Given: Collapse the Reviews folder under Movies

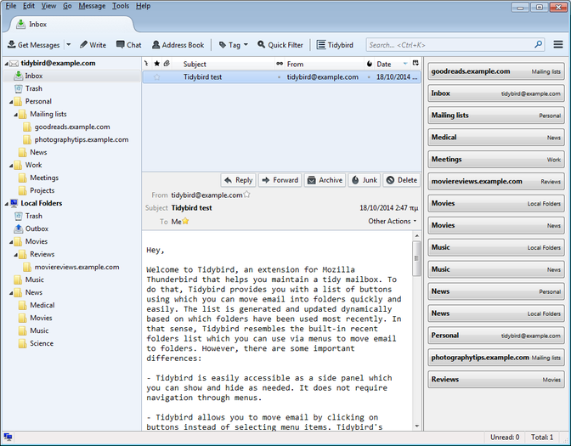Looking at the screenshot, I should click(x=15, y=255).
